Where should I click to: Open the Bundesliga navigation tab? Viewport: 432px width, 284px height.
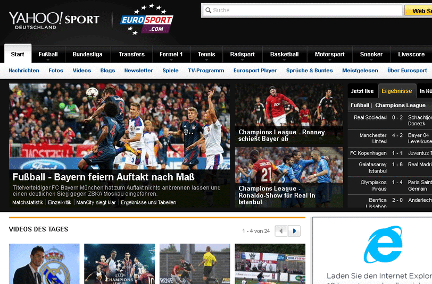coord(88,55)
